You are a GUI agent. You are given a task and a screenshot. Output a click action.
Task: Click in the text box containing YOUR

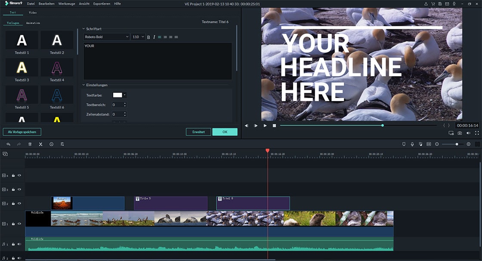tap(158, 61)
